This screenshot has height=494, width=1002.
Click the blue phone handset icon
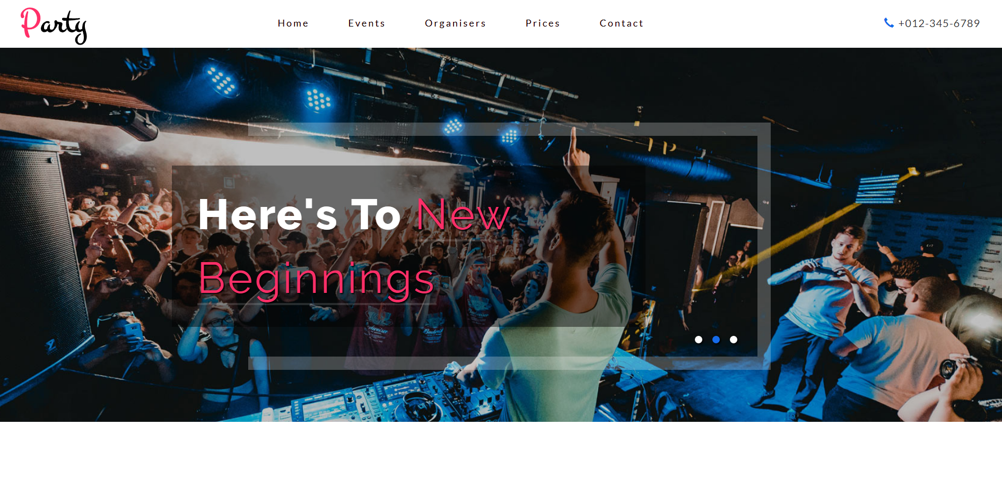click(888, 23)
